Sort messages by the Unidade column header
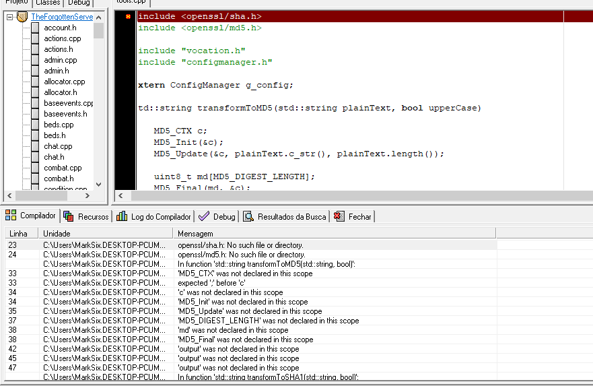 106,234
